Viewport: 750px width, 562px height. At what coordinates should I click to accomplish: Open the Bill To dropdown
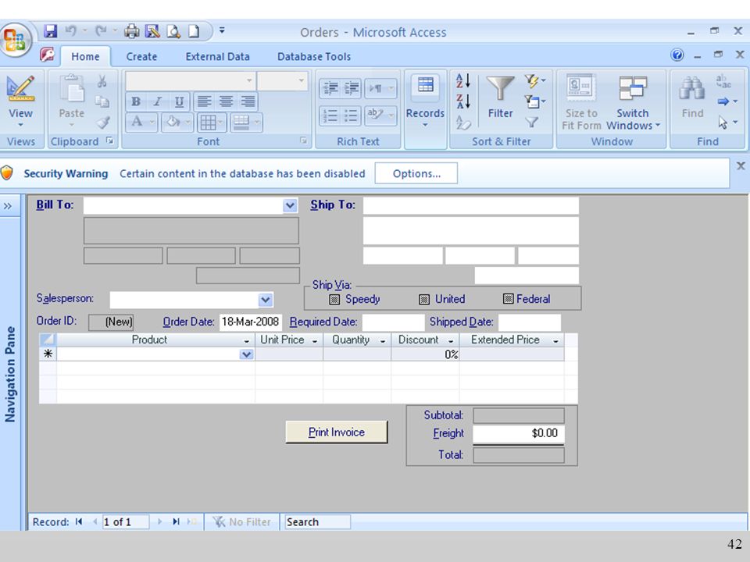pyautogui.click(x=290, y=205)
